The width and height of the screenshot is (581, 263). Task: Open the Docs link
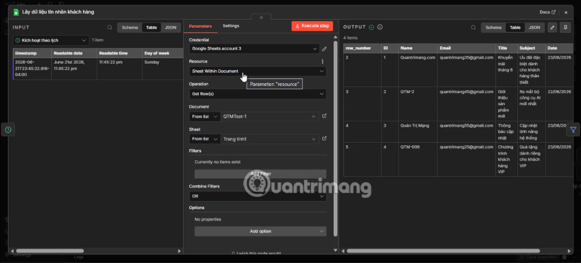547,12
